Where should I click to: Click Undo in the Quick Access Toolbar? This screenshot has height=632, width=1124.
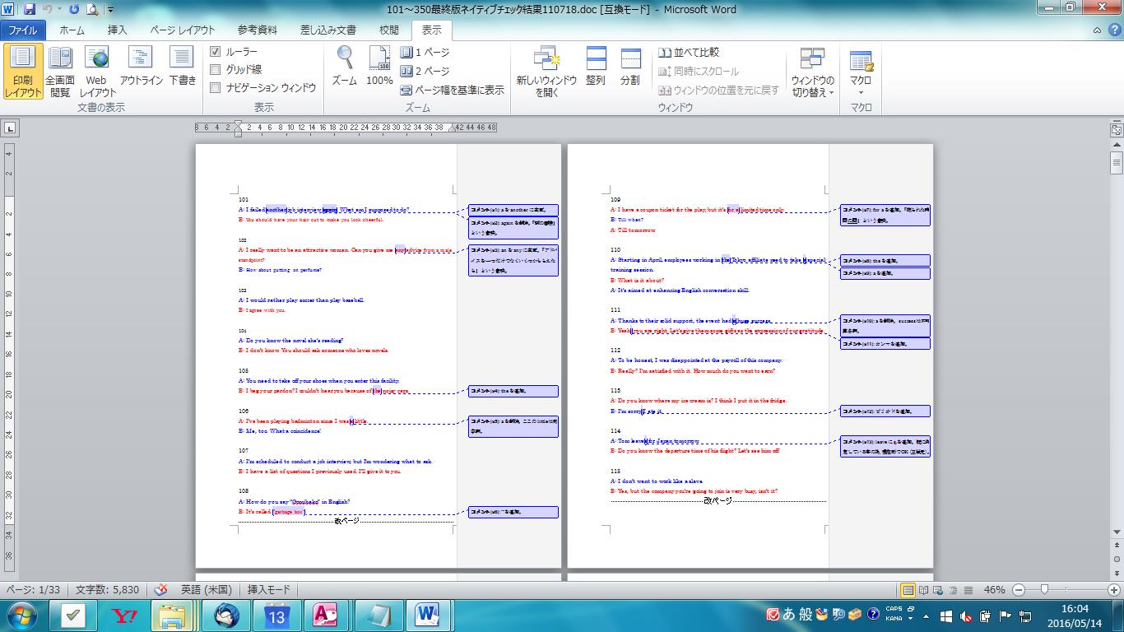(x=47, y=10)
